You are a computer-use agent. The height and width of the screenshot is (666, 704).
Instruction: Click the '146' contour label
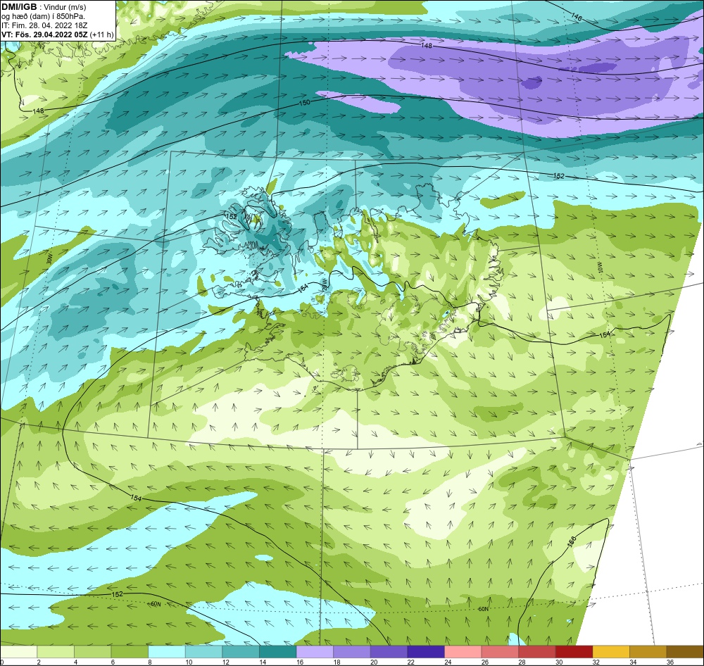click(x=577, y=16)
